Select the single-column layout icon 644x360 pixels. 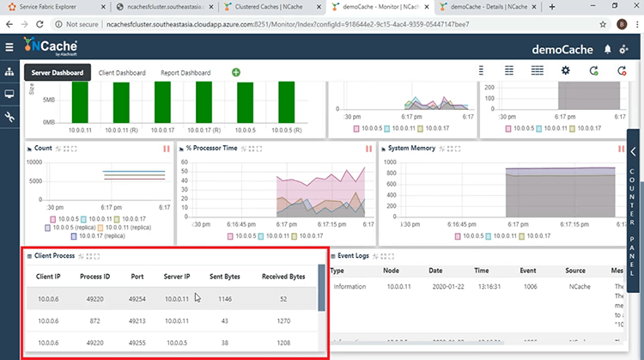coord(481,70)
